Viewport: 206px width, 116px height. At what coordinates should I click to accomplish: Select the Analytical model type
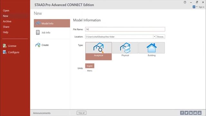(98, 51)
